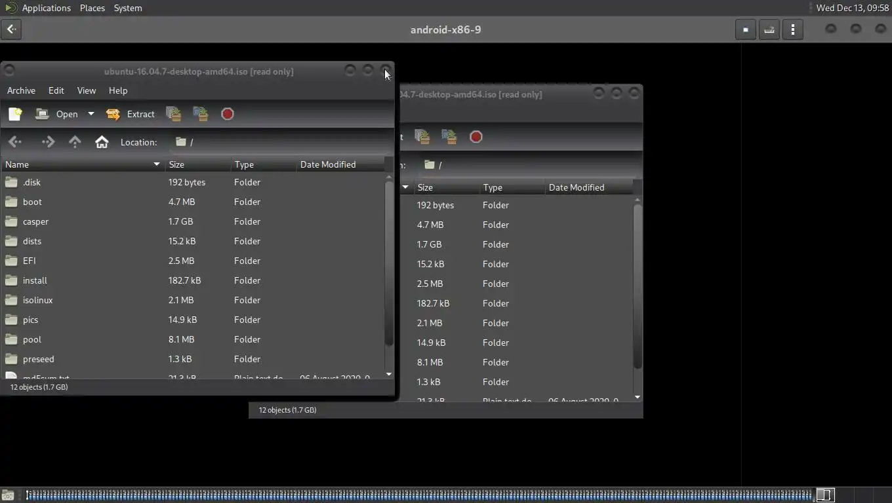The width and height of the screenshot is (892, 503).
Task: Add files icon in the rear window toolbar
Action: (422, 137)
